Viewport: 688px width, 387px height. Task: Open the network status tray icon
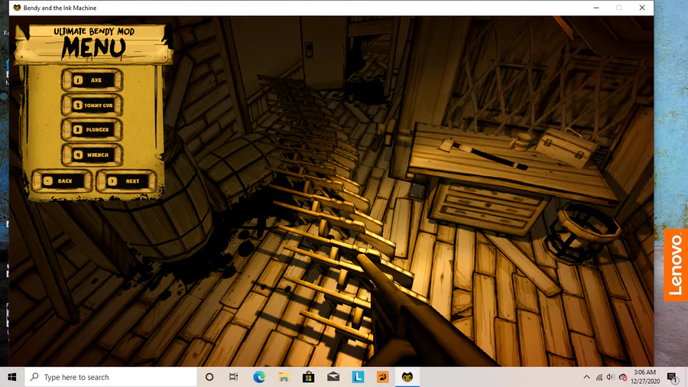599,377
